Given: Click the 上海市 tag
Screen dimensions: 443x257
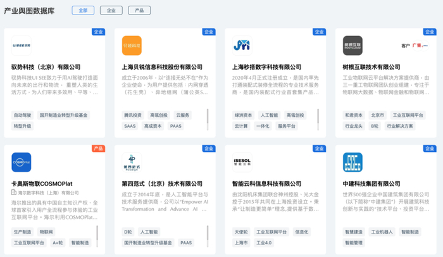Looking at the screenshot, I should (241, 242).
